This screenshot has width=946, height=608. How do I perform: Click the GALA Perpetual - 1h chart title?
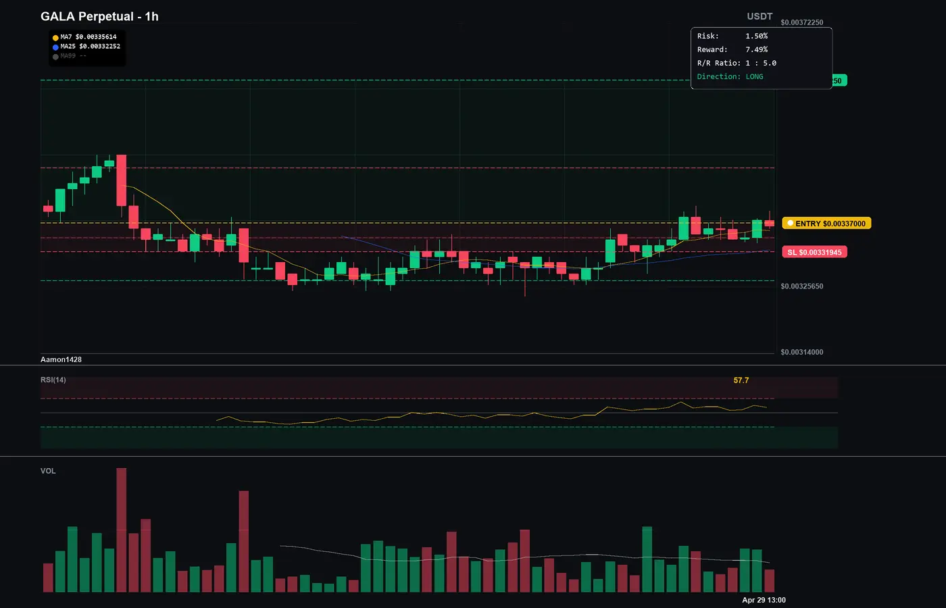coord(99,16)
